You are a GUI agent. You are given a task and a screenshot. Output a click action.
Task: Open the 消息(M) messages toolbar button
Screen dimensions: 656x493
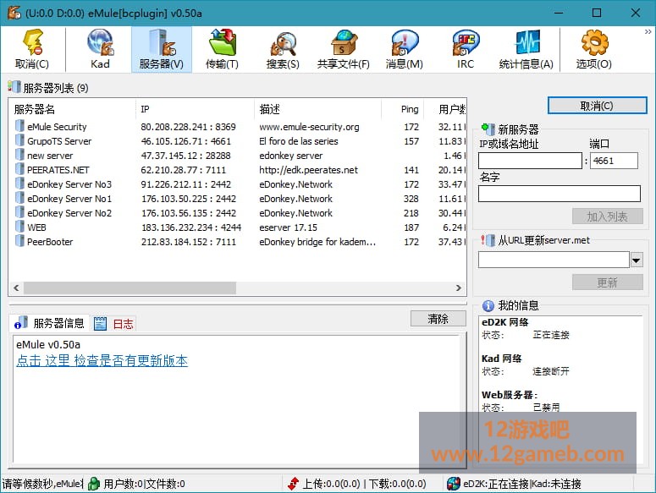click(x=404, y=49)
